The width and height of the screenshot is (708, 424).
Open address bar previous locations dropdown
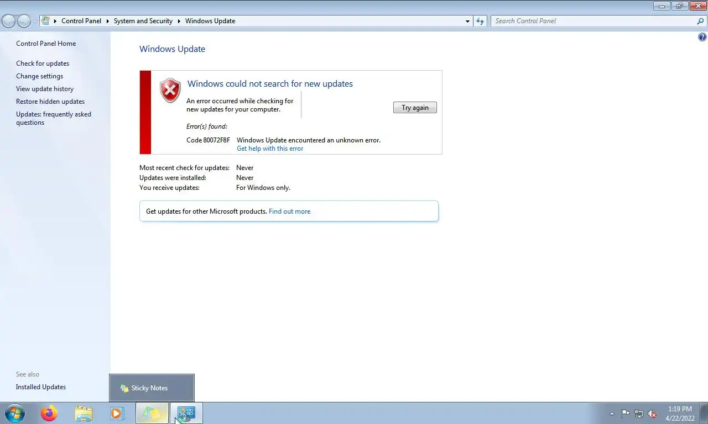(467, 21)
